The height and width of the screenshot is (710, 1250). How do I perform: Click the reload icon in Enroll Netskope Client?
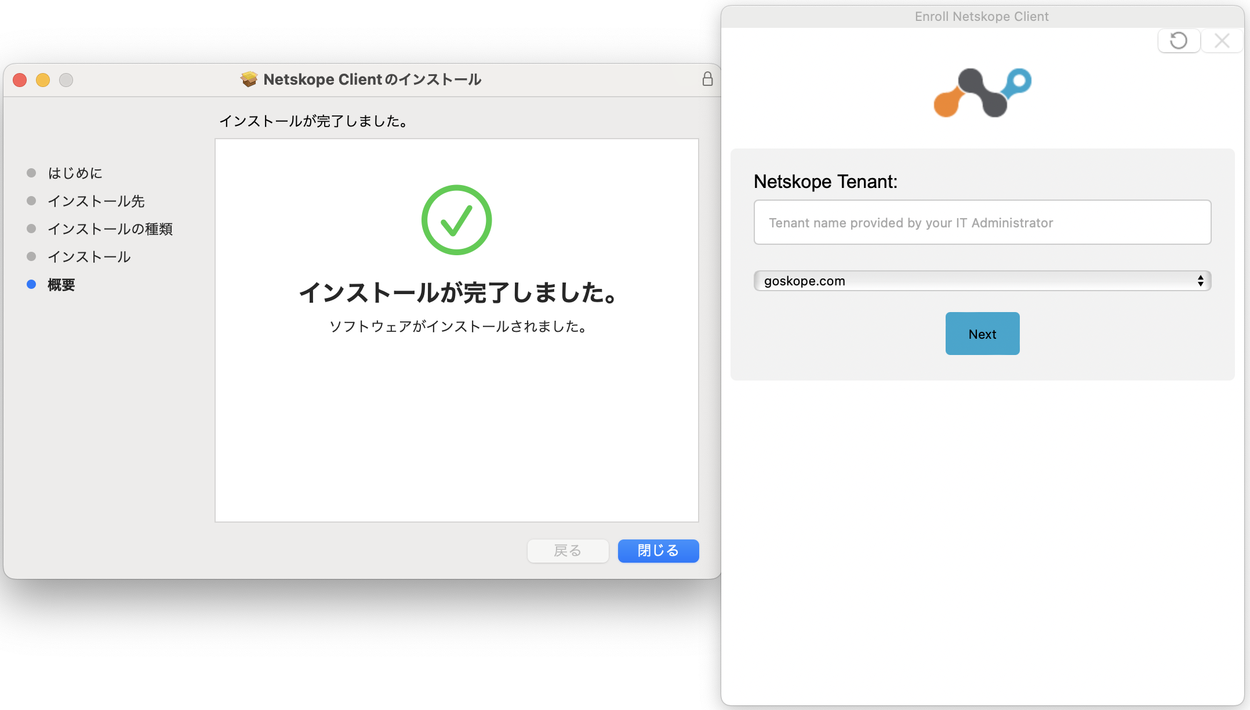(x=1179, y=41)
